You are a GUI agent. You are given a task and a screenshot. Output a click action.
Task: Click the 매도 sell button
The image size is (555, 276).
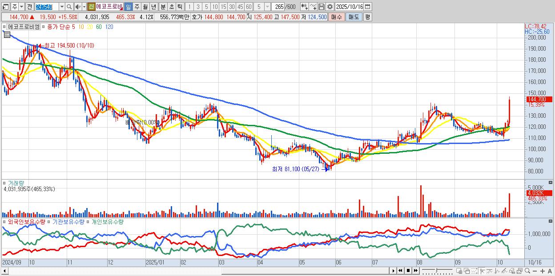[354, 17]
